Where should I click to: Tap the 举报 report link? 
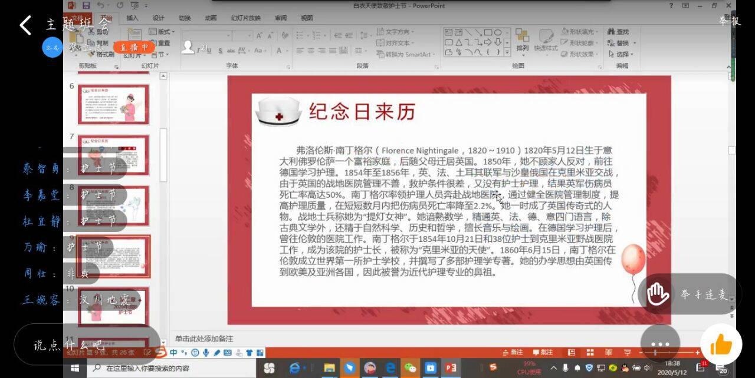coord(729,21)
